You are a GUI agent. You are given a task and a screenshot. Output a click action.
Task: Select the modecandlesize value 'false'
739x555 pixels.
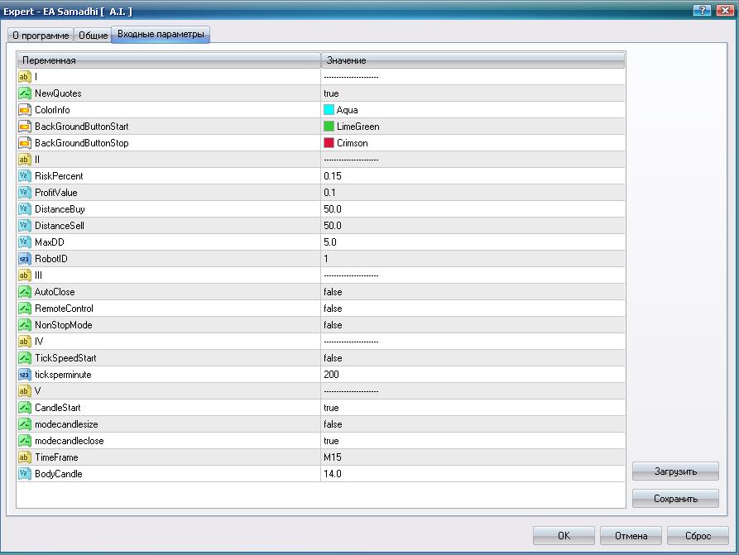333,424
